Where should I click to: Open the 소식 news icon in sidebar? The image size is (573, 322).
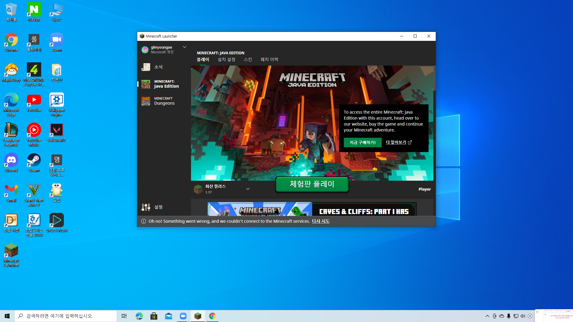[146, 67]
